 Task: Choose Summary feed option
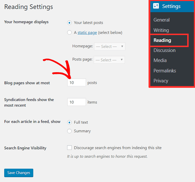(x=69, y=131)
